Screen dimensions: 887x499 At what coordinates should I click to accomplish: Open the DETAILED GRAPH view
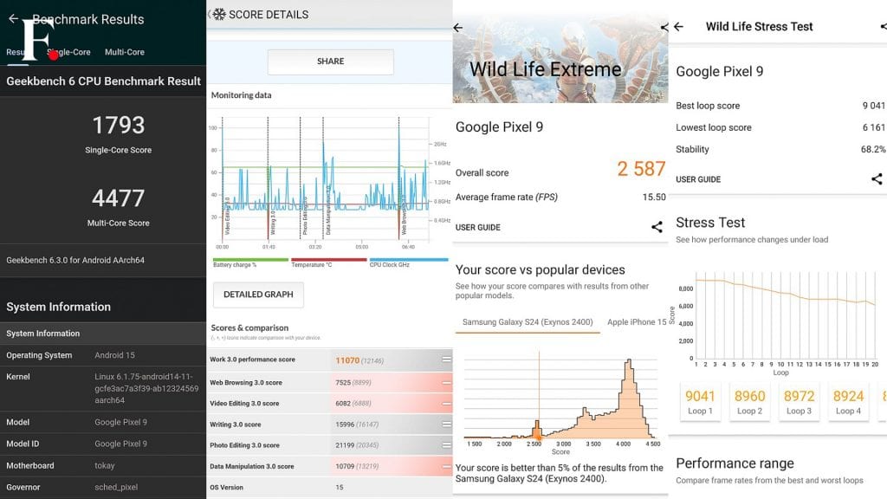click(x=258, y=295)
